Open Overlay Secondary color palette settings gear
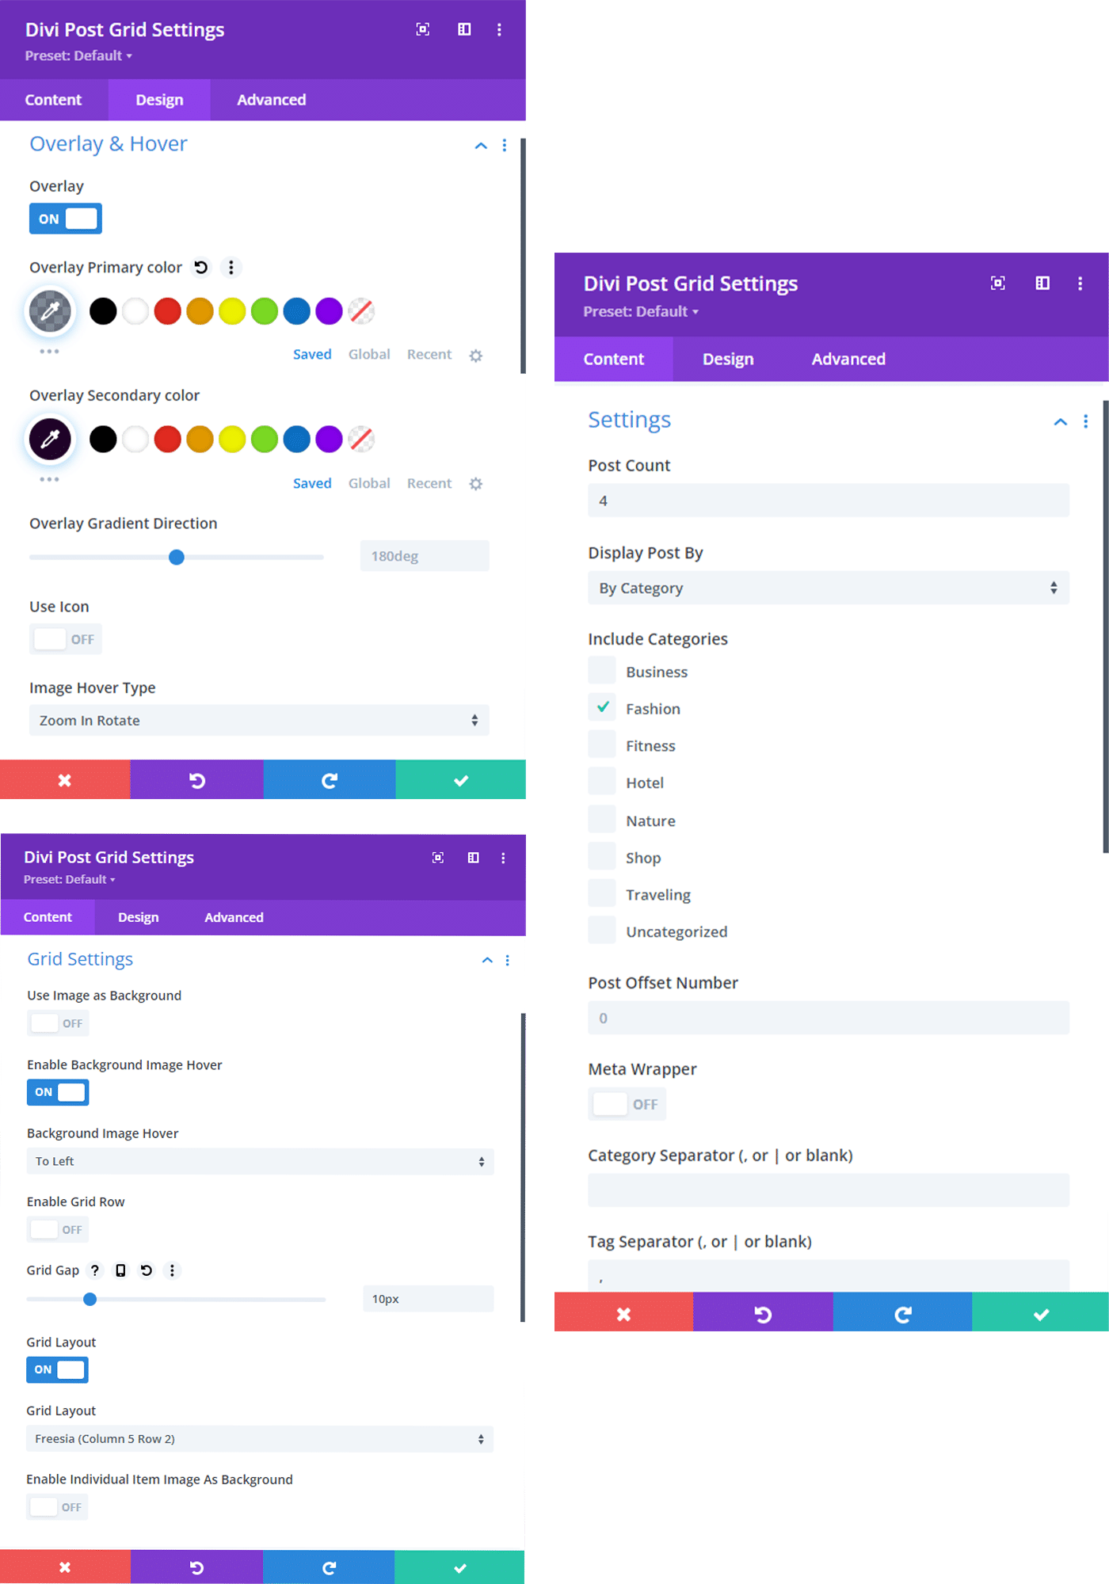Screen dimensions: 1109x1584 [475, 484]
